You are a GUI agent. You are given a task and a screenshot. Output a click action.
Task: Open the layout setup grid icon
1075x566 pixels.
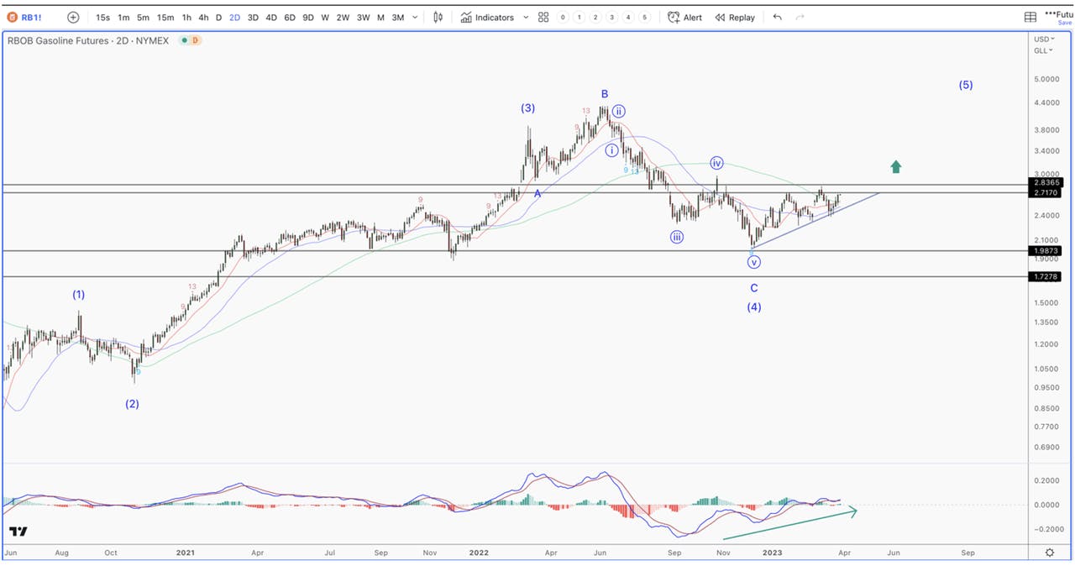click(x=1030, y=17)
